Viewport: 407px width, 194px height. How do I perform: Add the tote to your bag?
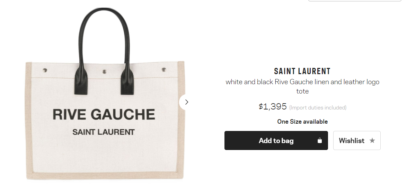pos(276,141)
